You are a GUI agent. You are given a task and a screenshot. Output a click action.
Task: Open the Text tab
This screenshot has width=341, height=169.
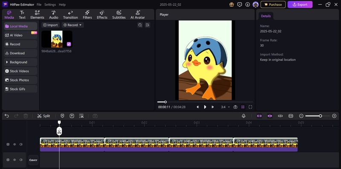coord(22,15)
